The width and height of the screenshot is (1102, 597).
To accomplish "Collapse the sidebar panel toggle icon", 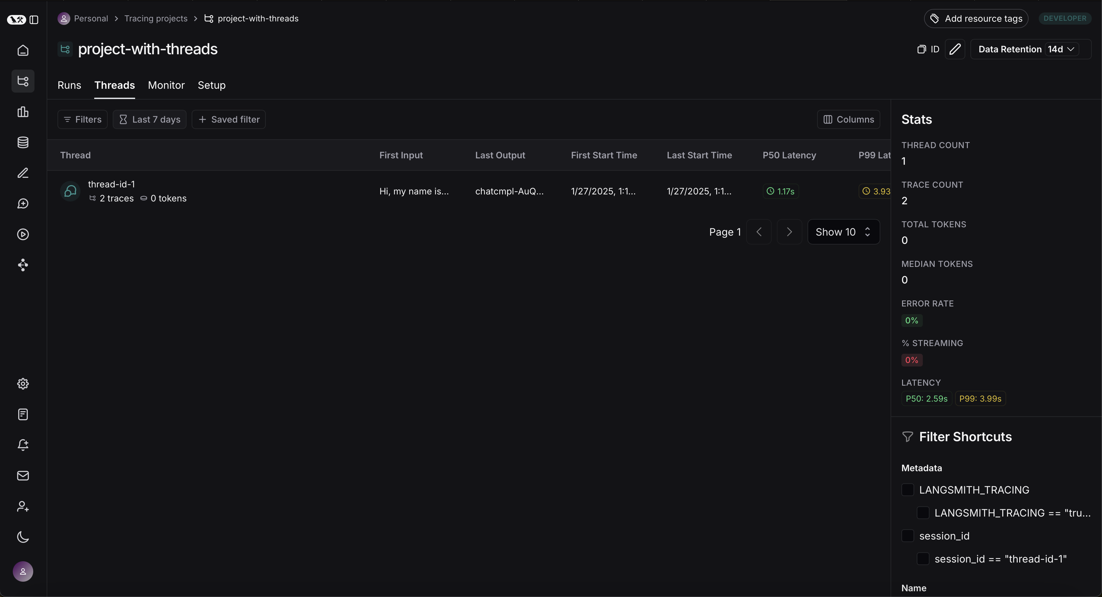I will (x=34, y=20).
